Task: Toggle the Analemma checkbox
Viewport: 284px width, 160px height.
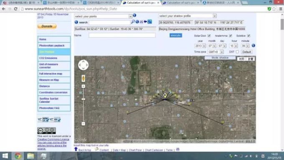Action: pyautogui.click(x=231, y=36)
